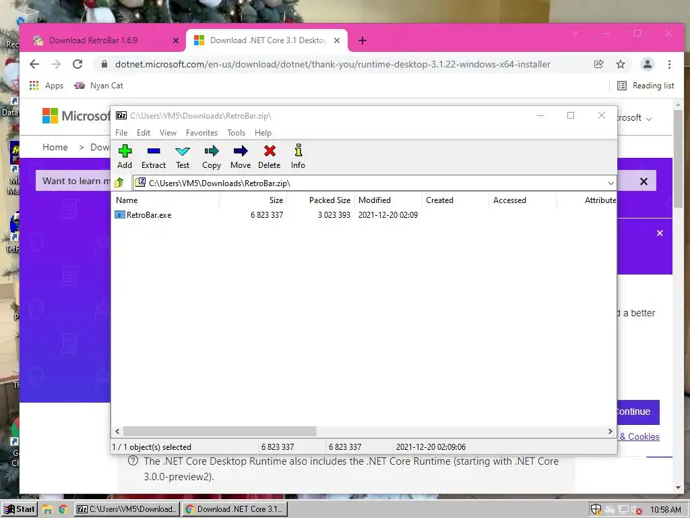Click the Copy toolbar icon

(211, 156)
